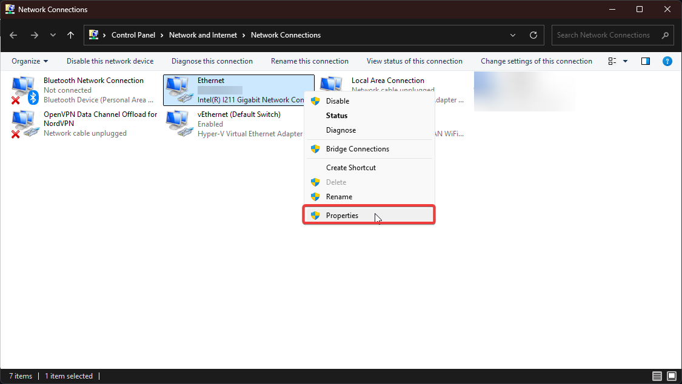682x384 pixels.
Task: Refresh the Network Connections view
Action: point(533,35)
